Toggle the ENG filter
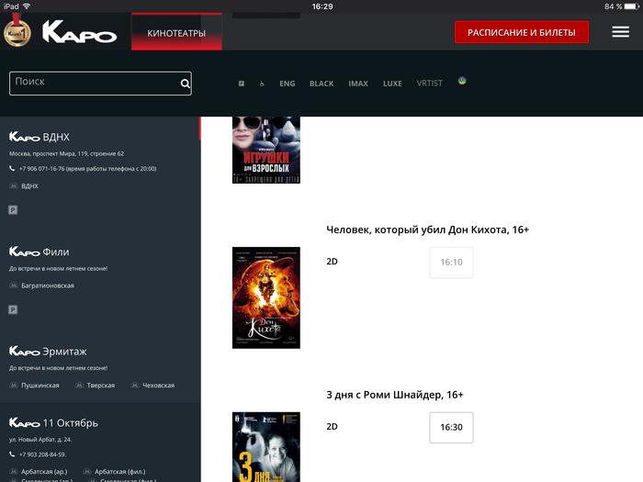The height and width of the screenshot is (482, 643). (x=288, y=84)
